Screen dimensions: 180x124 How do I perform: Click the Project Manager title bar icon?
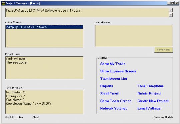[3, 3]
